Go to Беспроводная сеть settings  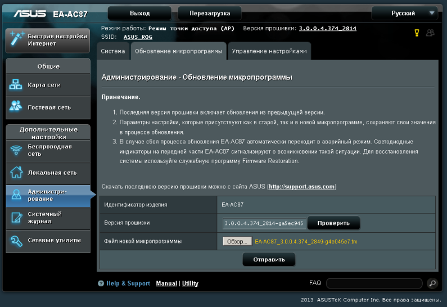48,150
